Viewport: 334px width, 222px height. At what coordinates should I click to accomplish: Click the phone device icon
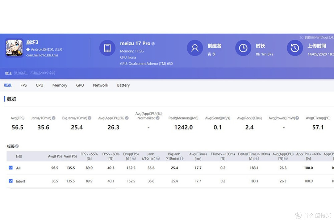point(107,48)
